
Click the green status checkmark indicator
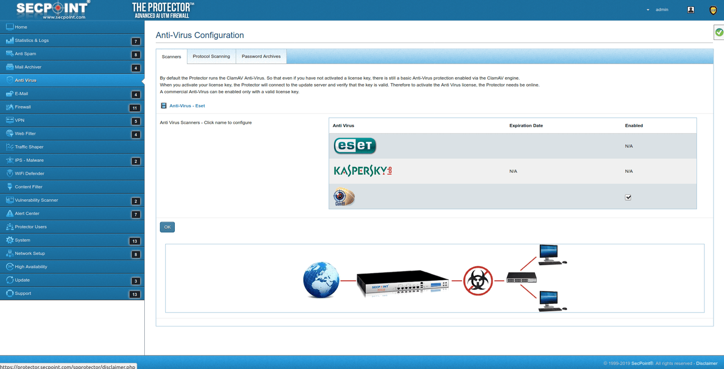[719, 32]
